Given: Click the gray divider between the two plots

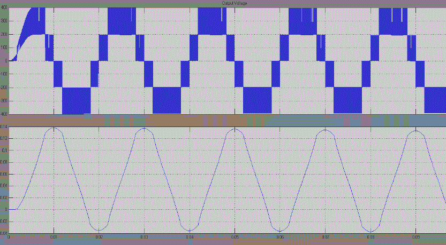Looking at the screenshot, I should (x=223, y=120).
